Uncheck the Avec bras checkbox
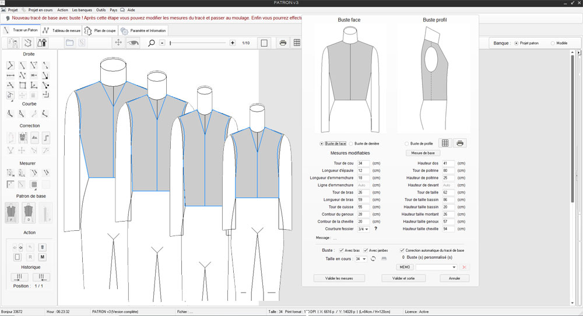Image resolution: width=583 pixels, height=316 pixels. [x=340, y=250]
